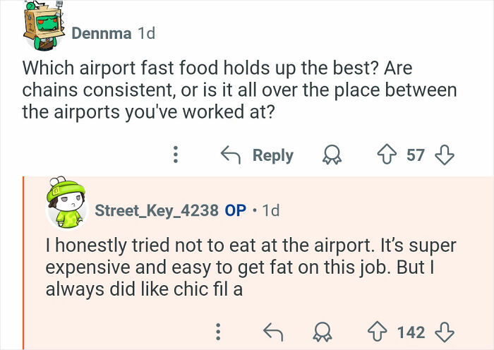Open Street_Key_4238's profile via username

tap(157, 210)
